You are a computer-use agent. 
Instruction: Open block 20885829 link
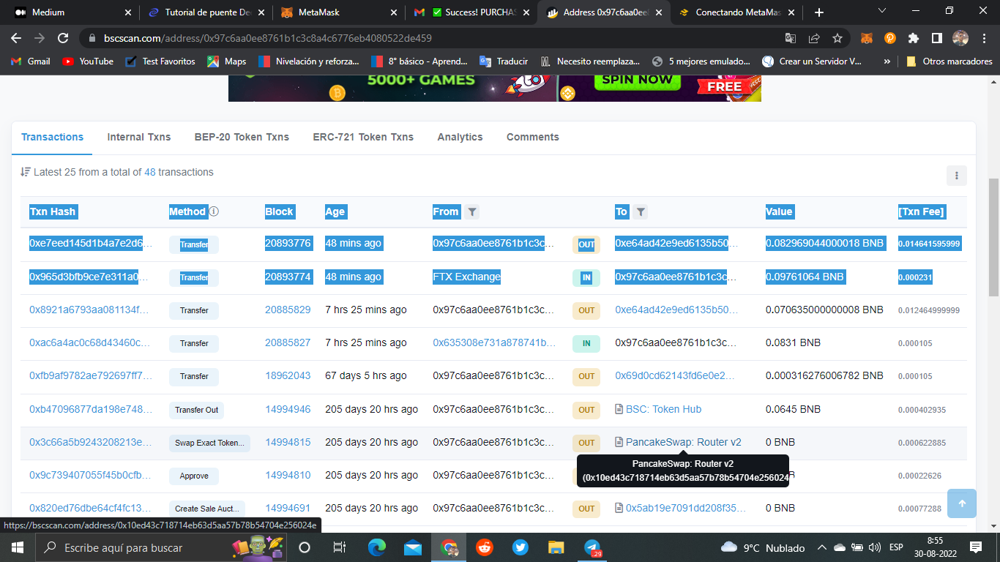point(288,310)
